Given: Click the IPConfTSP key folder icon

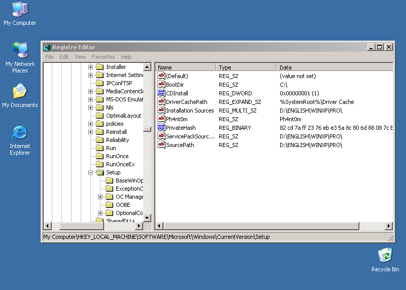Looking at the screenshot, I should (x=99, y=83).
